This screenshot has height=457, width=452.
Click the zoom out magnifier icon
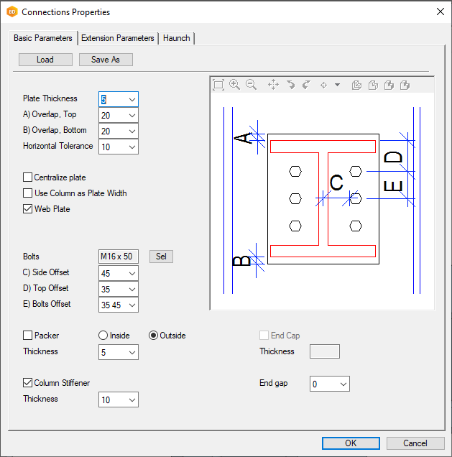click(251, 85)
